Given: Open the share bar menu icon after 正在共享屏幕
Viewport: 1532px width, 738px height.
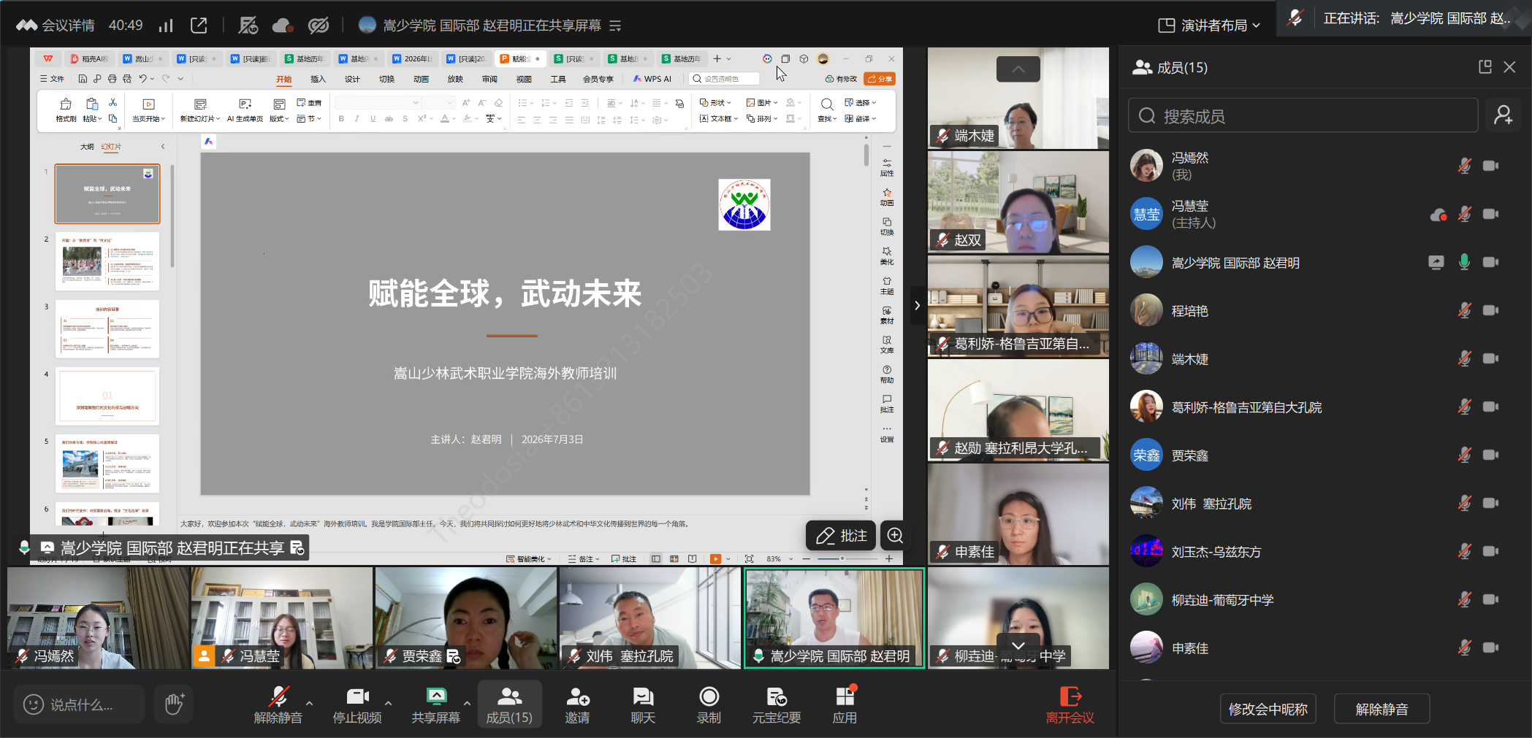Looking at the screenshot, I should (615, 26).
